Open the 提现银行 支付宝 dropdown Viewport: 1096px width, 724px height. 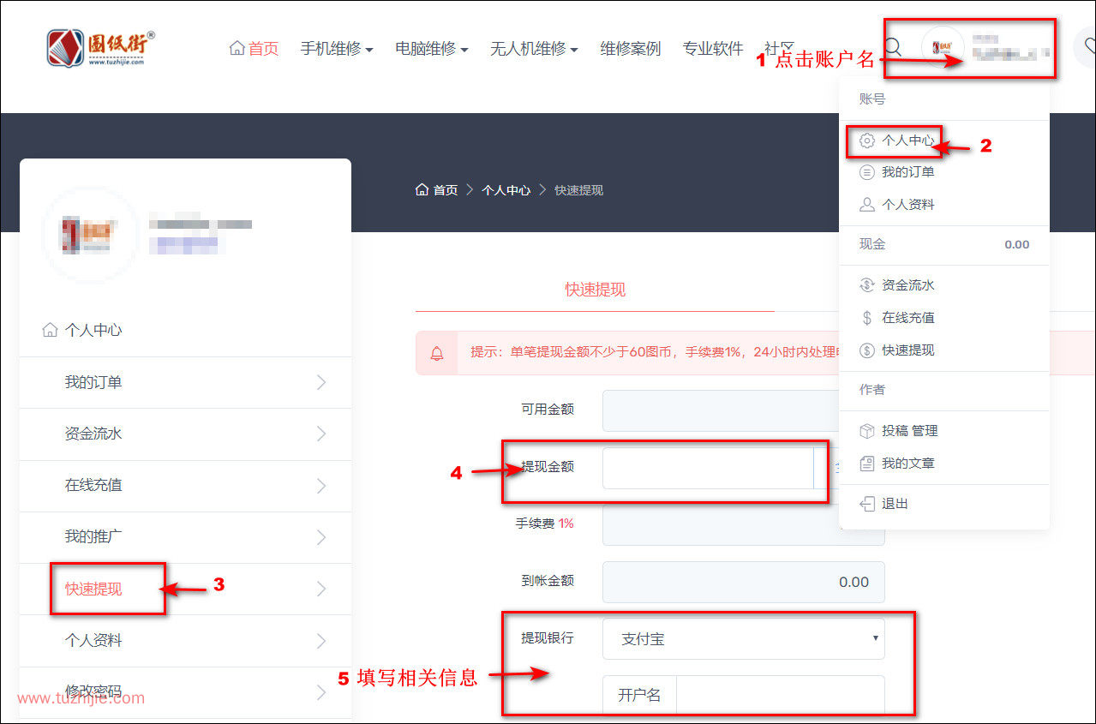coord(743,639)
